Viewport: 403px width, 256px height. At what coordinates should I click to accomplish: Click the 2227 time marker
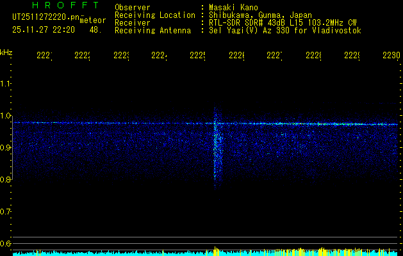click(274, 56)
